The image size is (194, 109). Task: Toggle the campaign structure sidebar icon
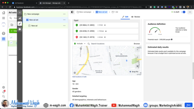72,12
